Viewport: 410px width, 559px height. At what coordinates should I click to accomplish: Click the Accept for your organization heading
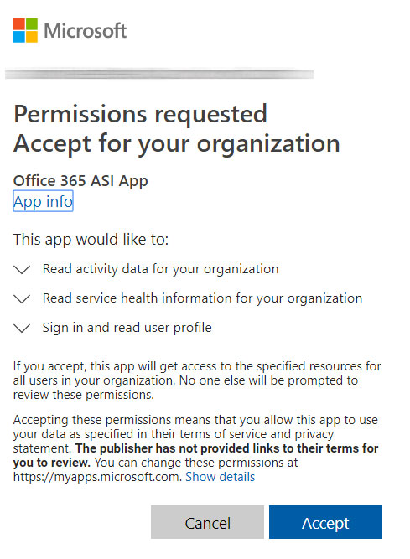point(176,143)
